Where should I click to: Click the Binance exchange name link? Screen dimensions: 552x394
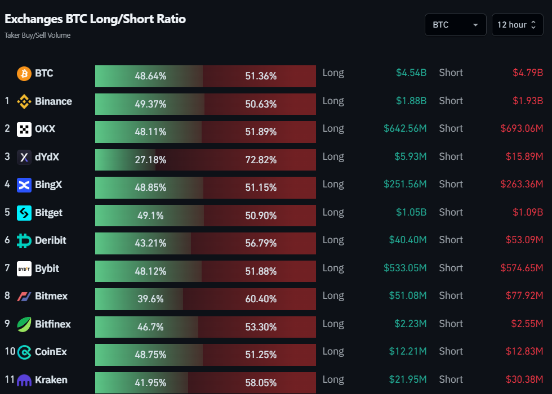click(54, 101)
